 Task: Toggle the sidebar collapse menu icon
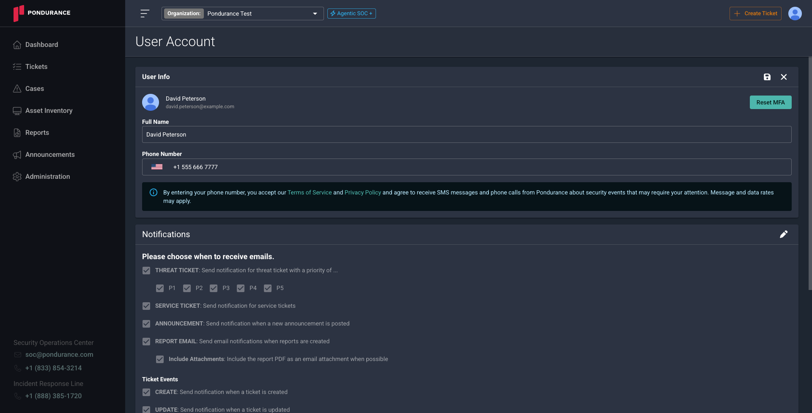[145, 14]
